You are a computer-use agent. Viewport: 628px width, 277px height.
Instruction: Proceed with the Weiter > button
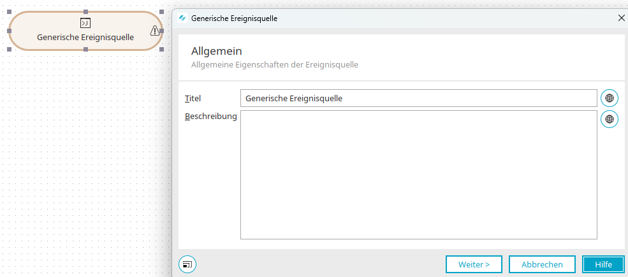tap(474, 264)
